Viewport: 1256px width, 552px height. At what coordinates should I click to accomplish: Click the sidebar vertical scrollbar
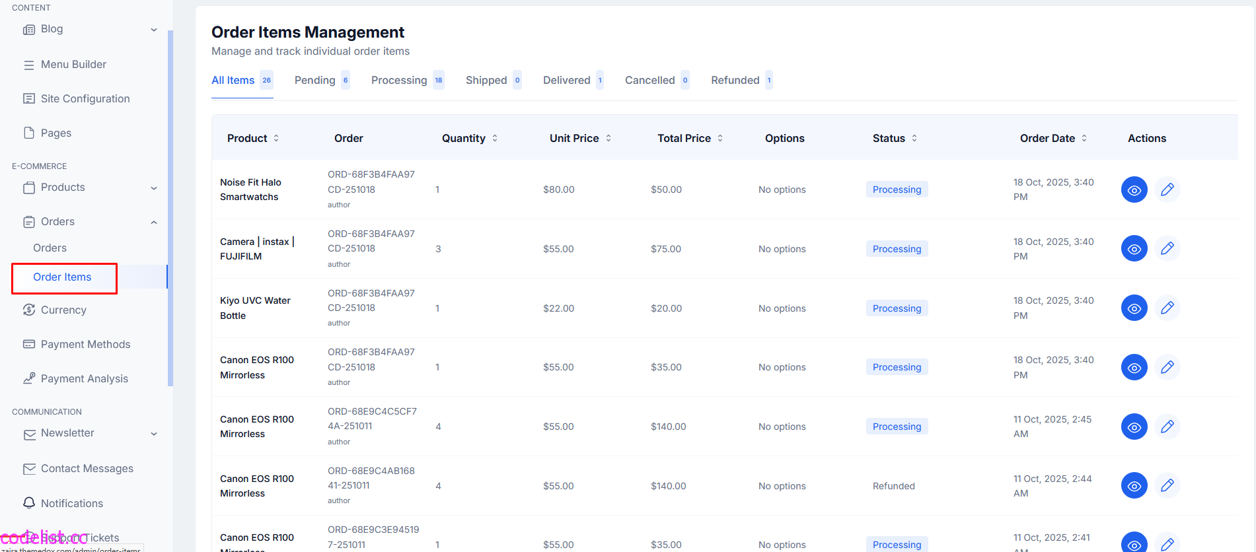[x=170, y=208]
